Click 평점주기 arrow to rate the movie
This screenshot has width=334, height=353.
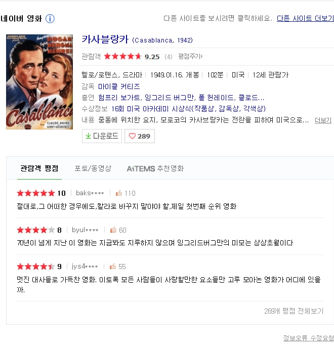[190, 56]
